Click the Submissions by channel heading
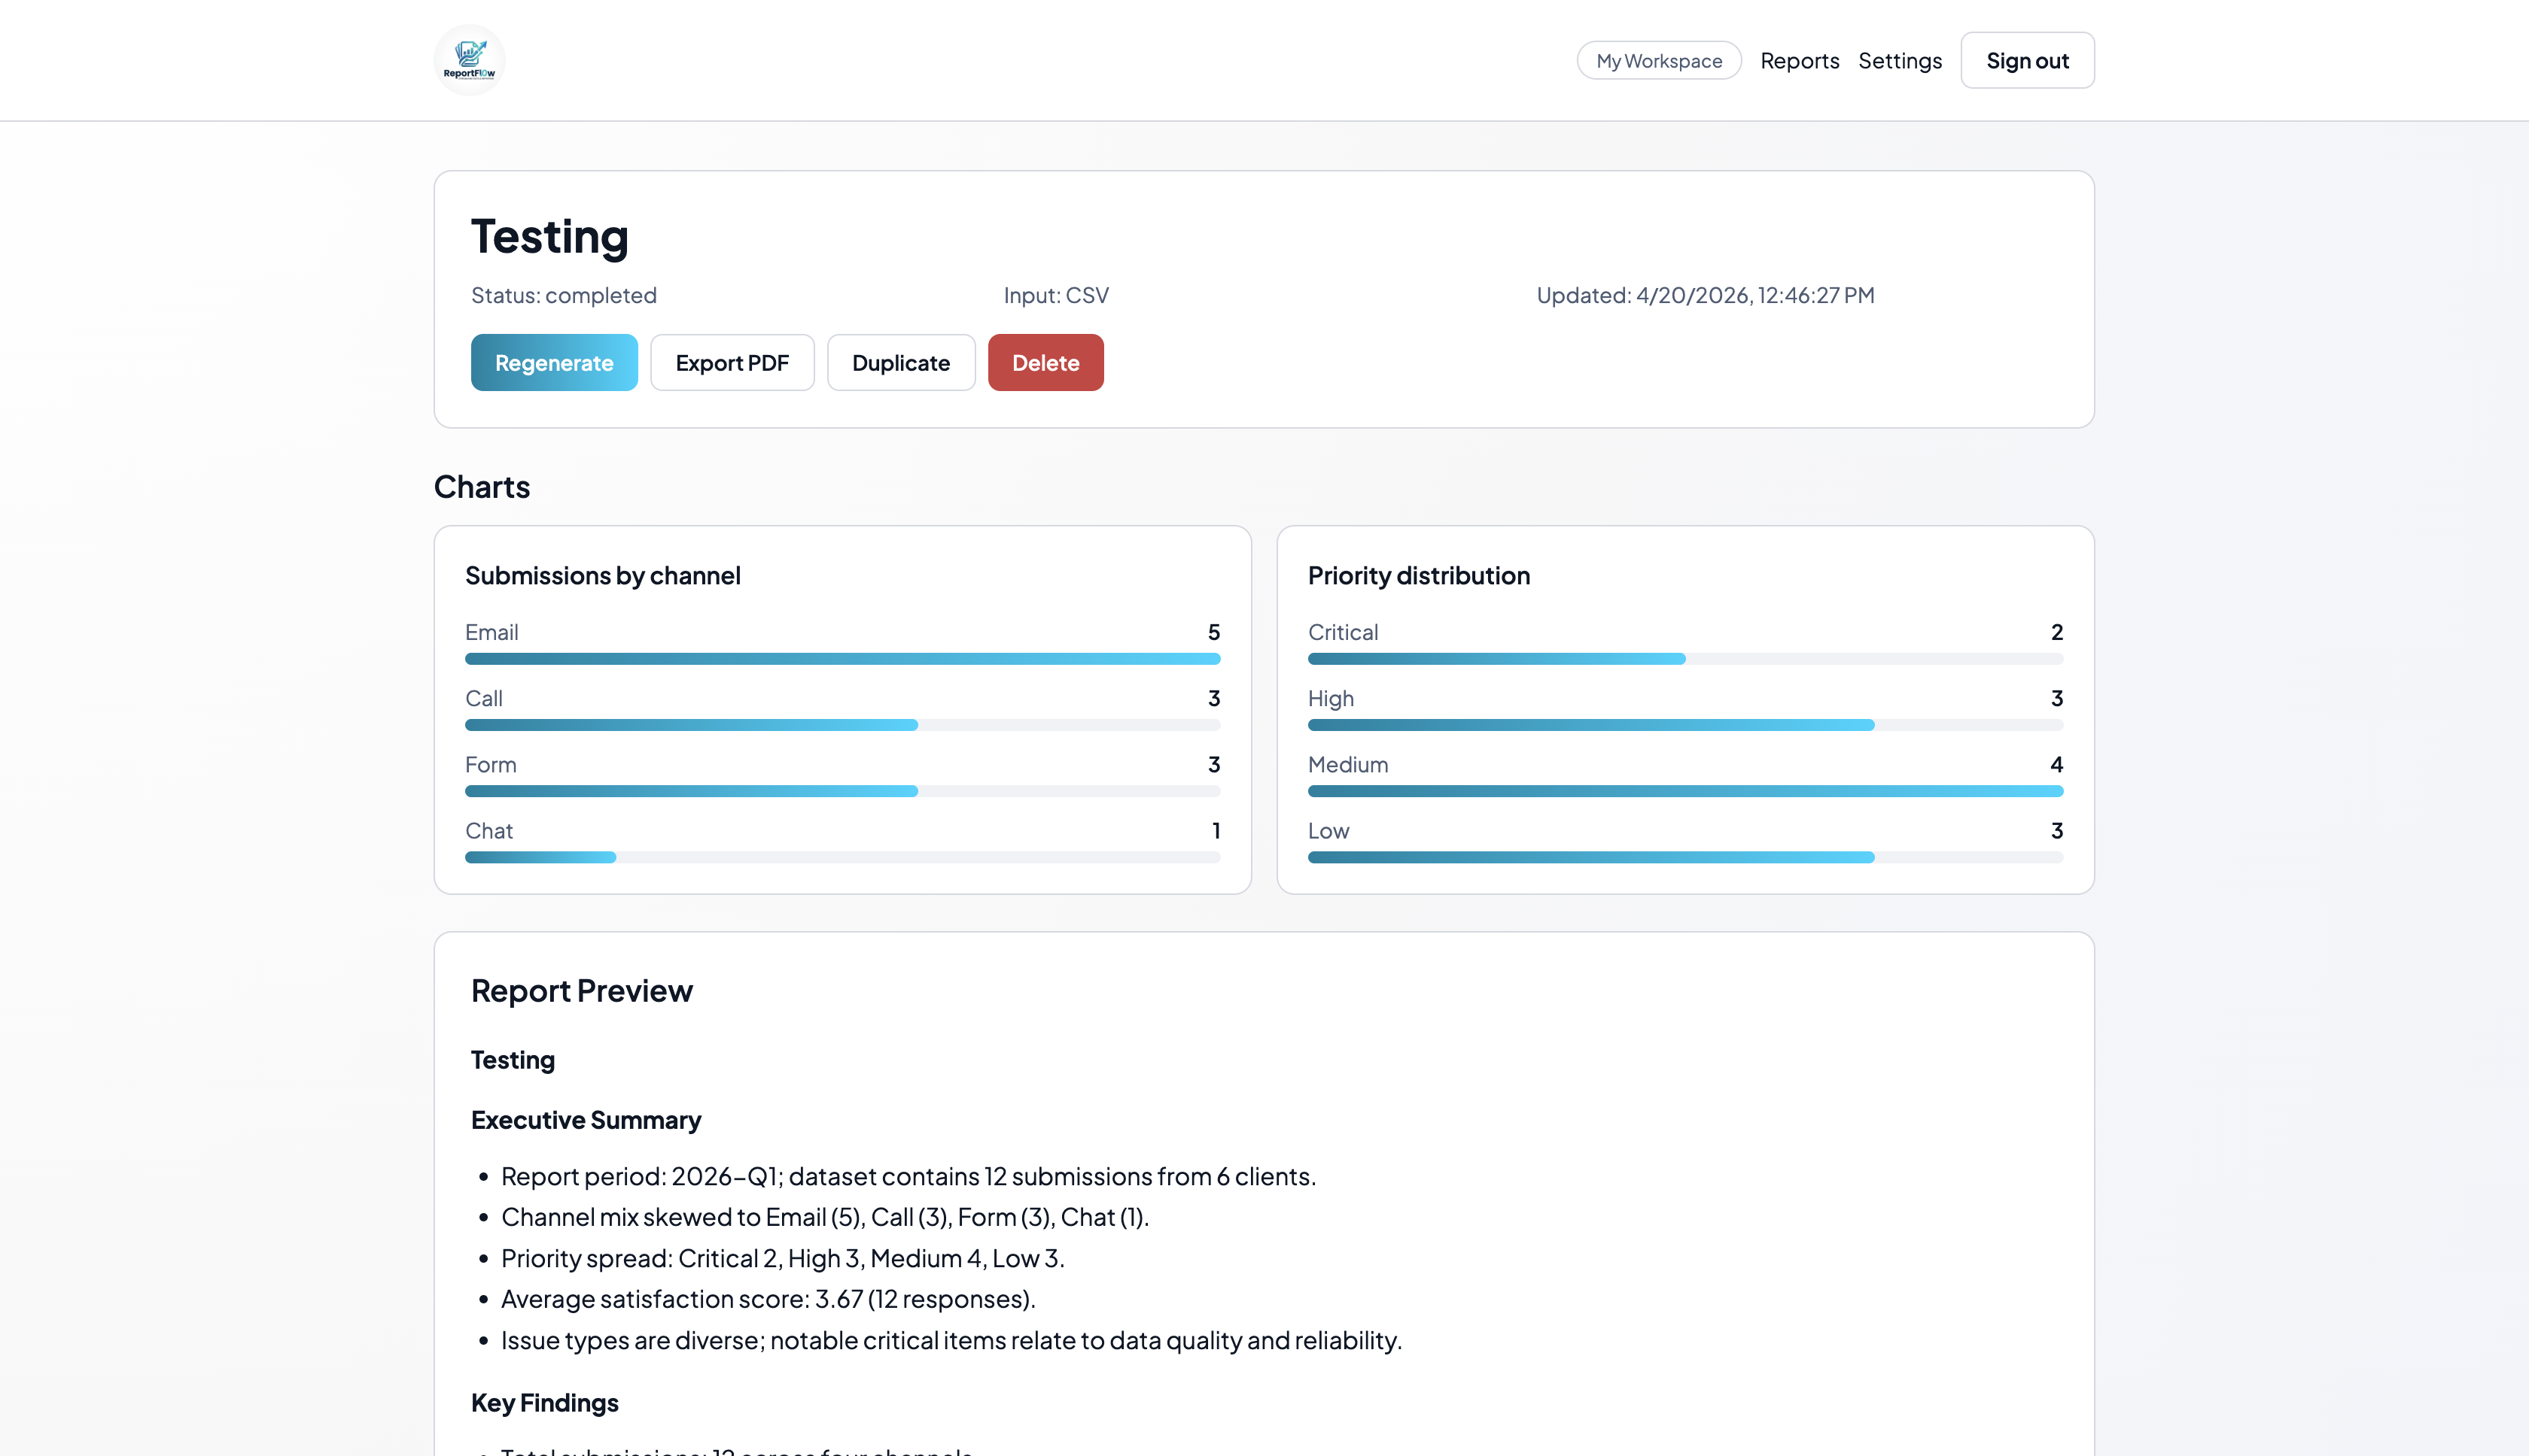Image resolution: width=2529 pixels, height=1456 pixels. click(x=602, y=576)
